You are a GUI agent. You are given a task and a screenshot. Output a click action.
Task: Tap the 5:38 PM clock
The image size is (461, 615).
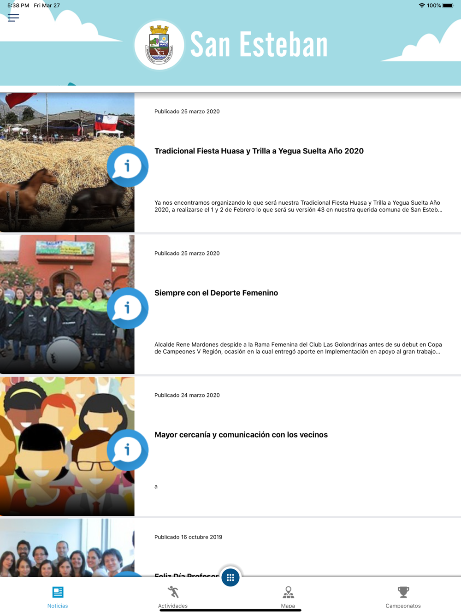[18, 6]
